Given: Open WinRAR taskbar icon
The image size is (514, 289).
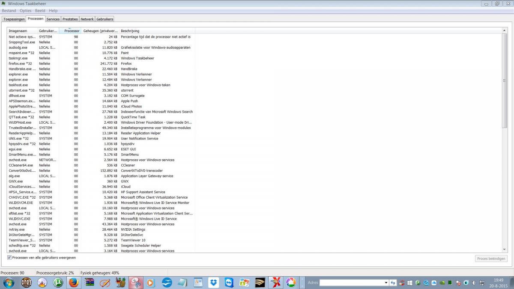Looking at the screenshot, I should 89,283.
